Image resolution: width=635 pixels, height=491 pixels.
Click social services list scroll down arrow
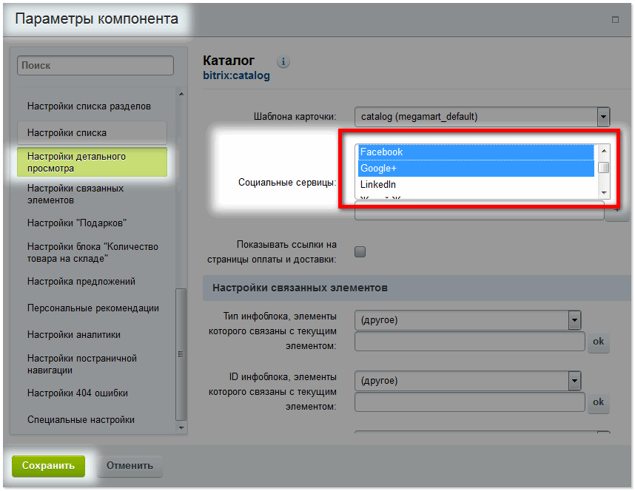(x=604, y=193)
